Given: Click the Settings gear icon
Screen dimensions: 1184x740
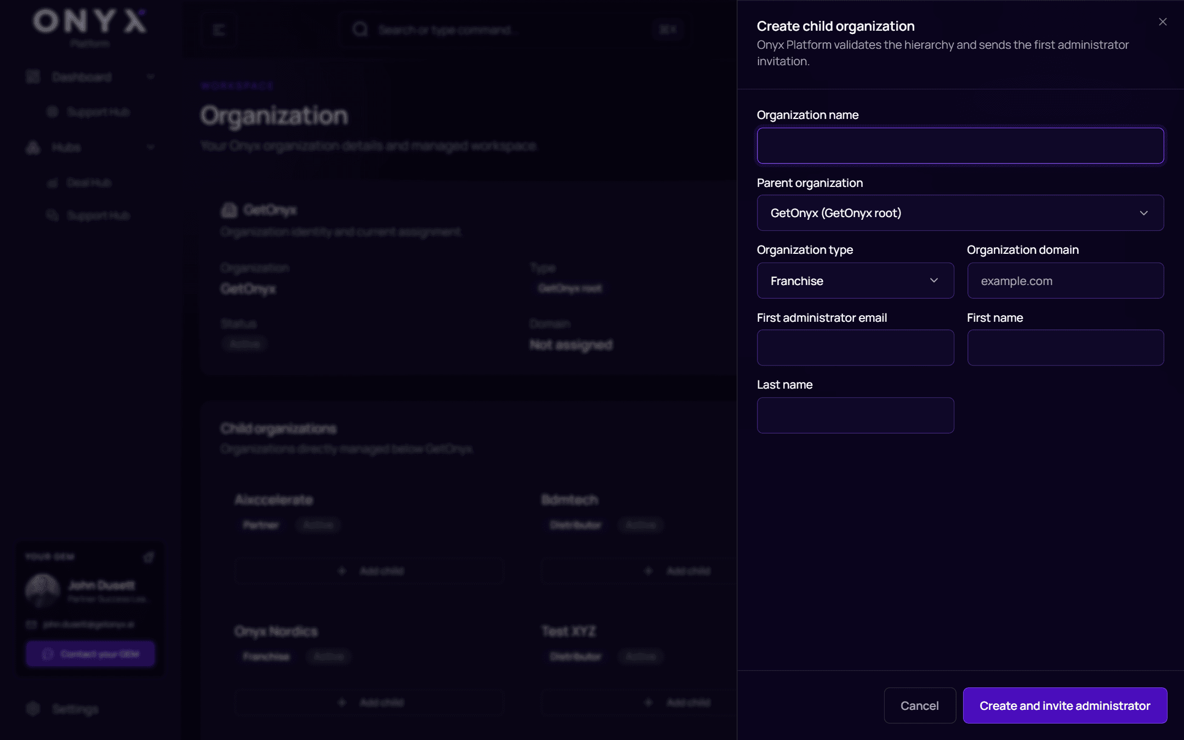Looking at the screenshot, I should (33, 709).
